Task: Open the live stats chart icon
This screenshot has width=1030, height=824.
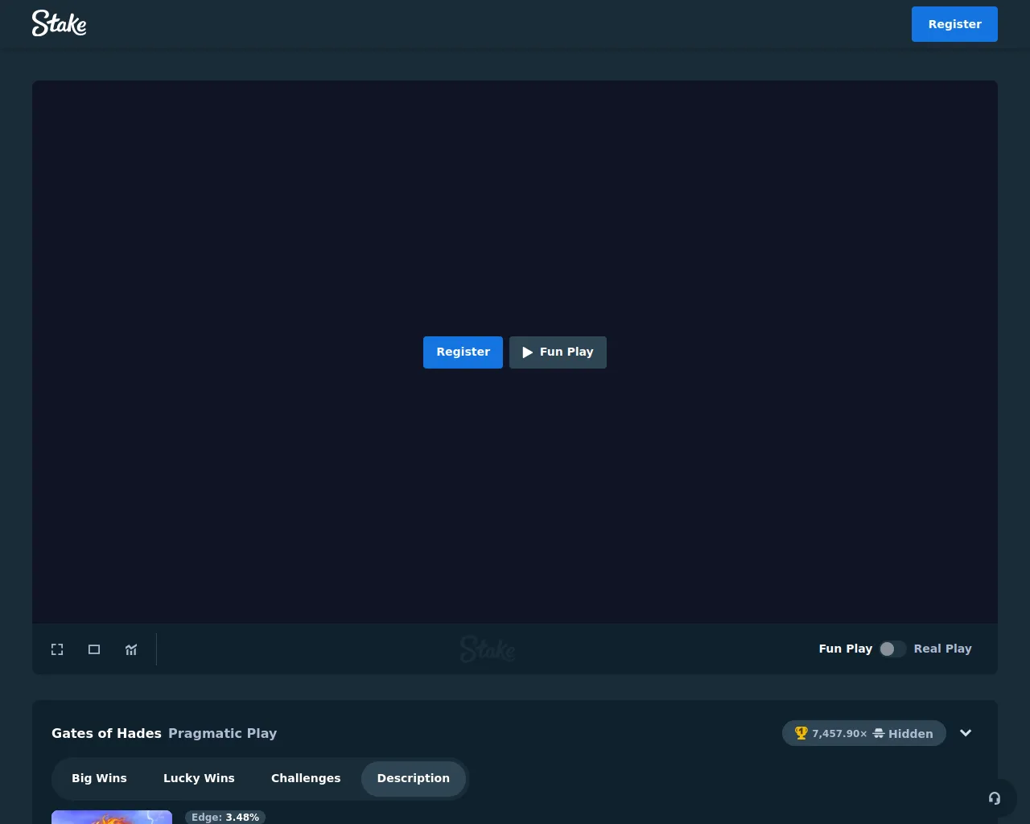Action: (131, 649)
